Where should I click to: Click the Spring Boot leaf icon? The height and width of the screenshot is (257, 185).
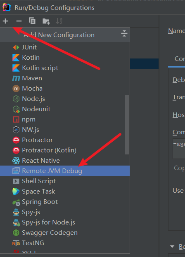click(x=16, y=202)
